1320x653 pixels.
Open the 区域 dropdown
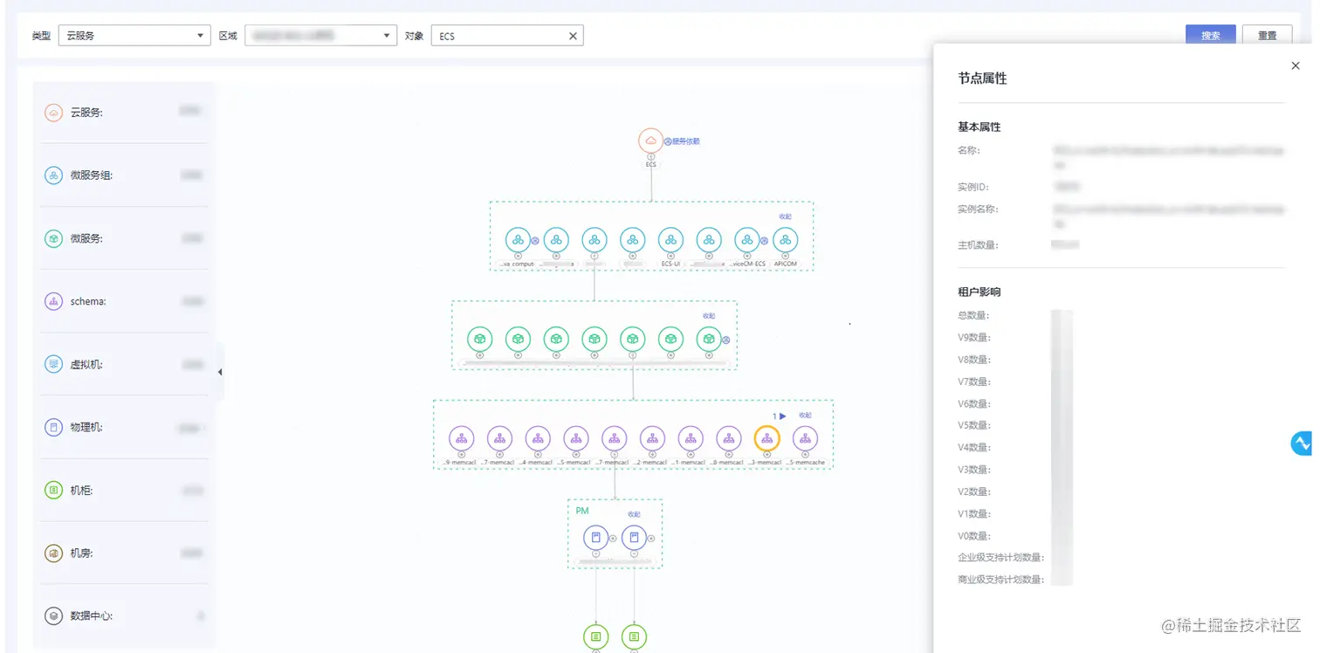coord(320,35)
